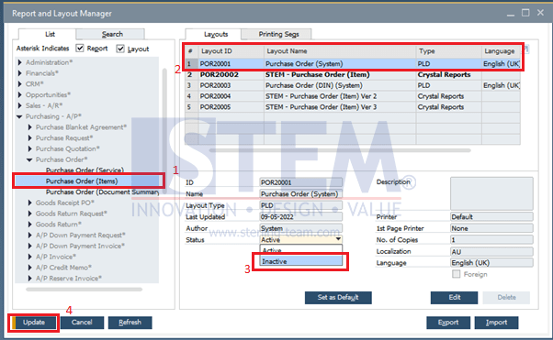Click the Language column header
Image resolution: width=553 pixels, height=340 pixels.
click(x=501, y=51)
